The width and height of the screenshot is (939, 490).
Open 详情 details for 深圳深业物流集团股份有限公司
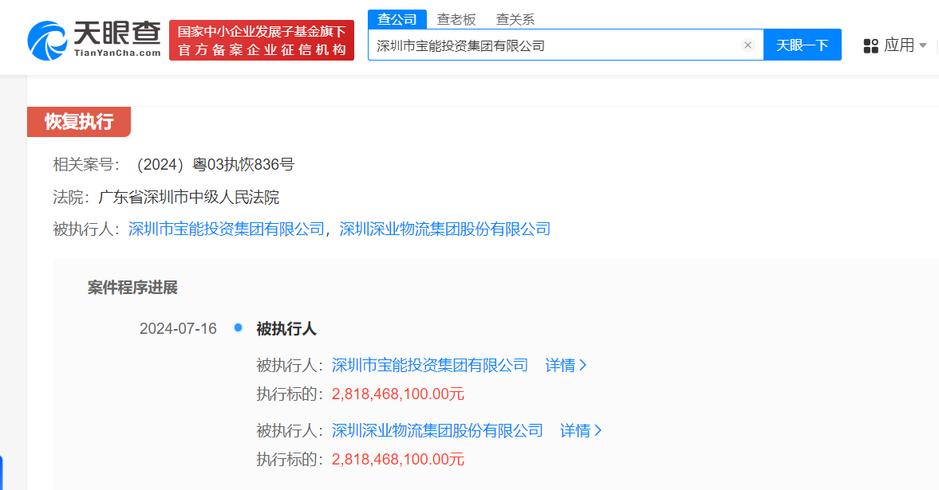577,430
